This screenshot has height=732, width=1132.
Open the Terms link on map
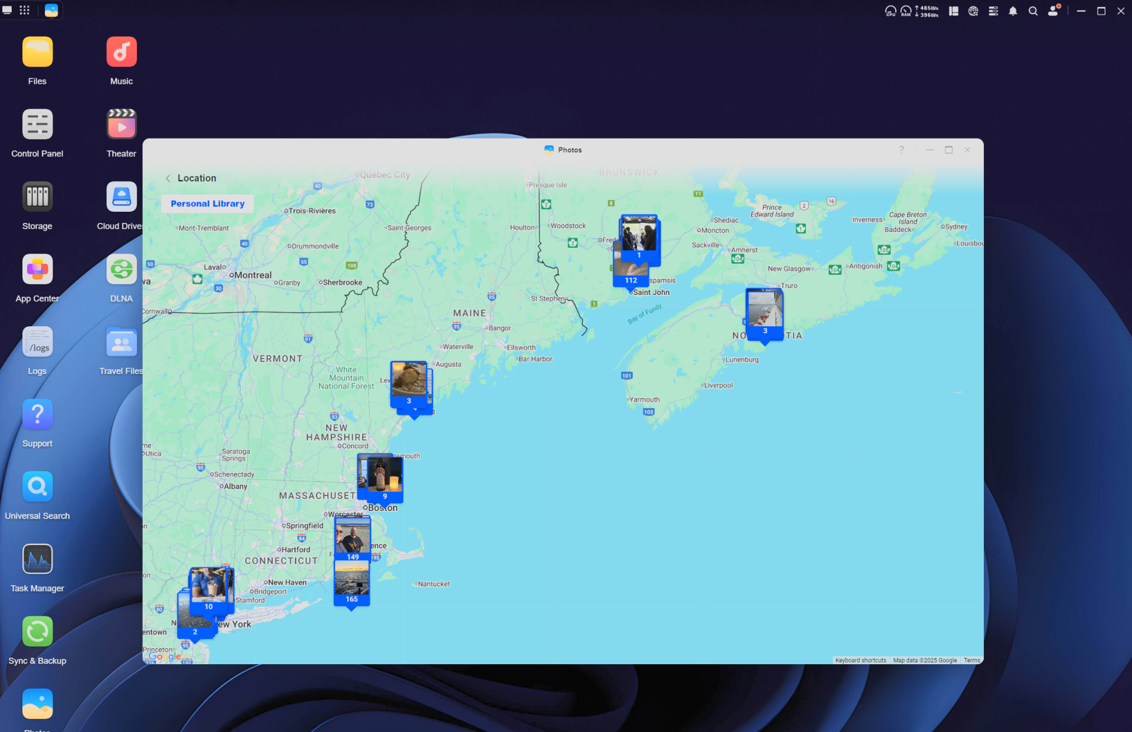(x=972, y=660)
